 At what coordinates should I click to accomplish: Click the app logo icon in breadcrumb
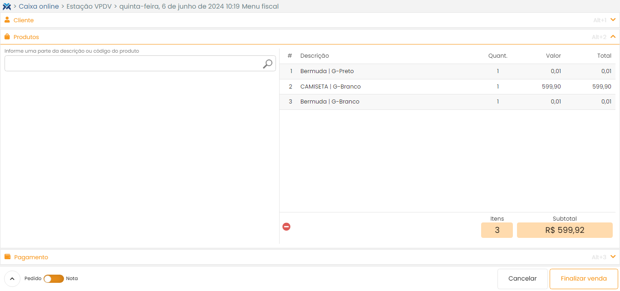(7, 6)
